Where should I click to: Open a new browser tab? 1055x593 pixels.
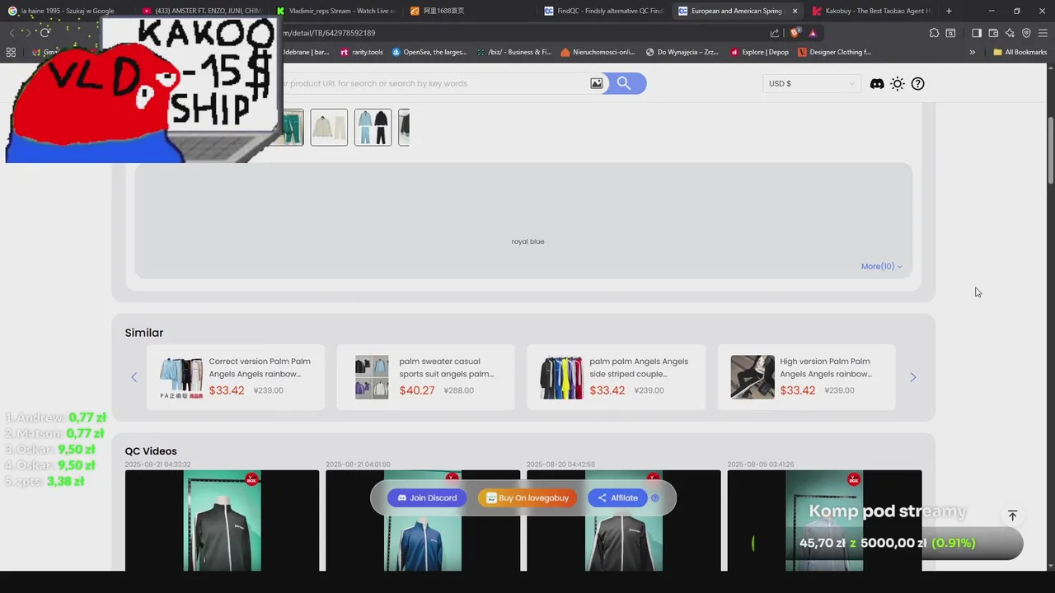pos(949,11)
